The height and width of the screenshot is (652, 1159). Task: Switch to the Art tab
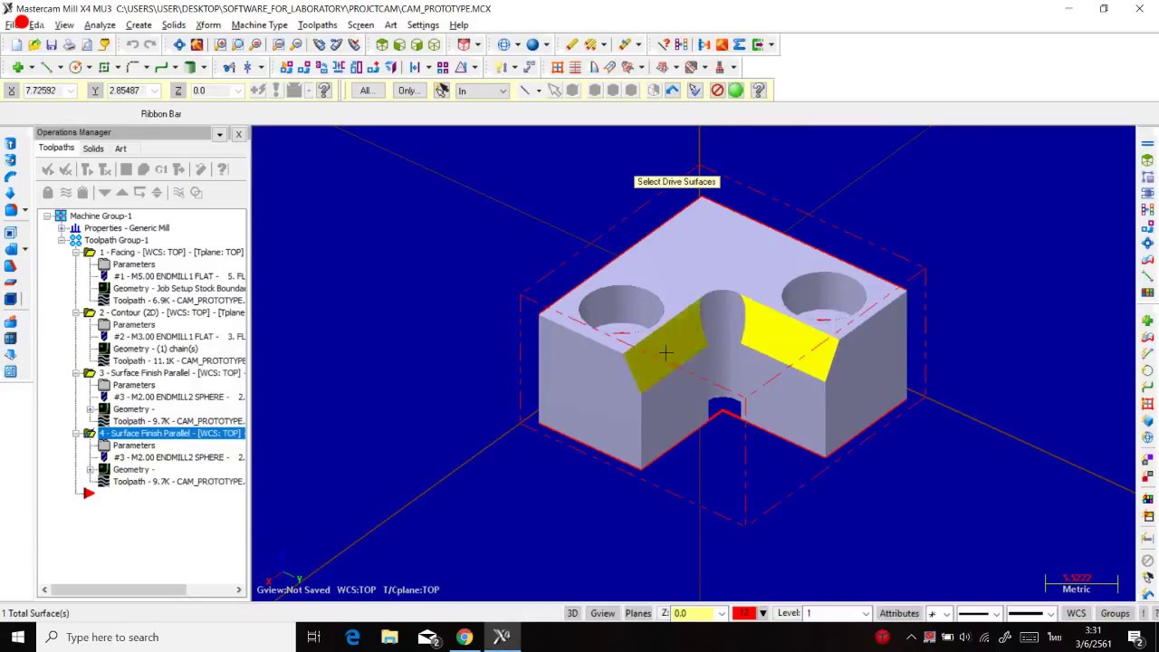tap(120, 149)
